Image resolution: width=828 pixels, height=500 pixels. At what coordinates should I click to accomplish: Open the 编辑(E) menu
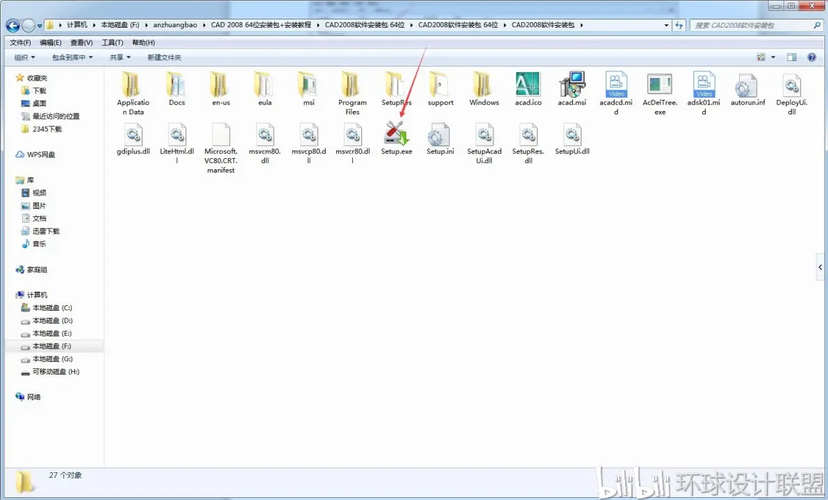click(51, 43)
